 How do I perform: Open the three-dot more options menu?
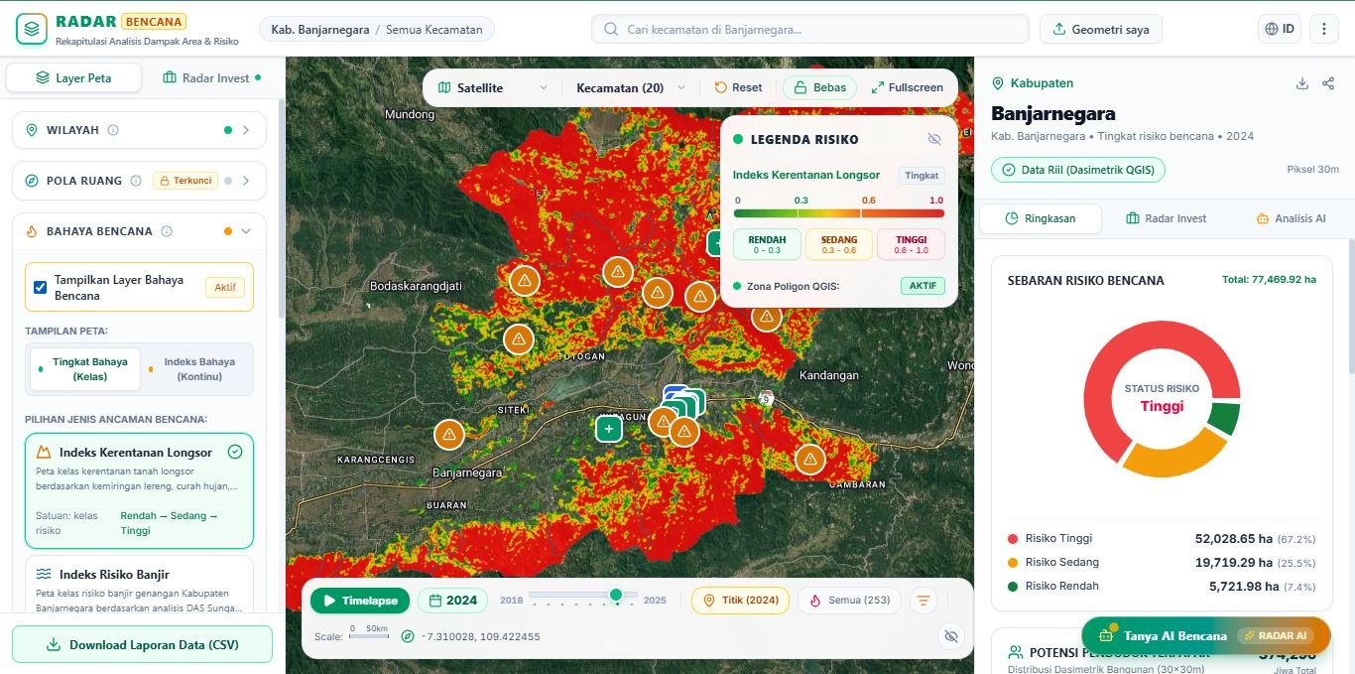point(1324,29)
